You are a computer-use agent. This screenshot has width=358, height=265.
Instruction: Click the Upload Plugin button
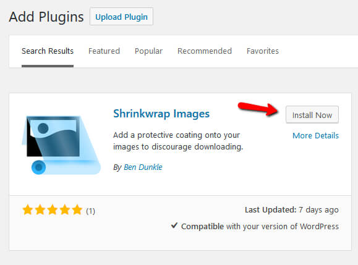(121, 17)
